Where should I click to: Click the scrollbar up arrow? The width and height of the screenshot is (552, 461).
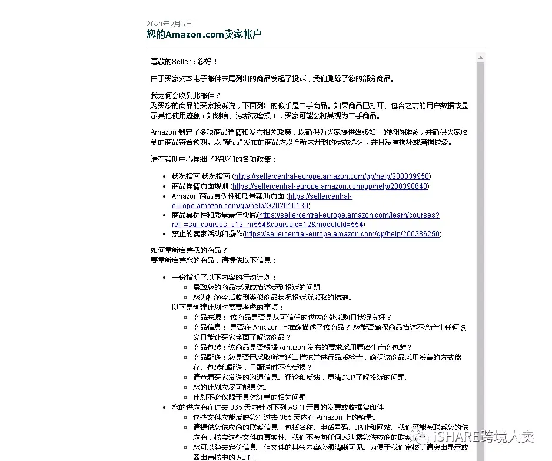pyautogui.click(x=481, y=57)
